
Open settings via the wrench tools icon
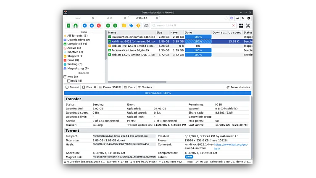(x=248, y=26)
